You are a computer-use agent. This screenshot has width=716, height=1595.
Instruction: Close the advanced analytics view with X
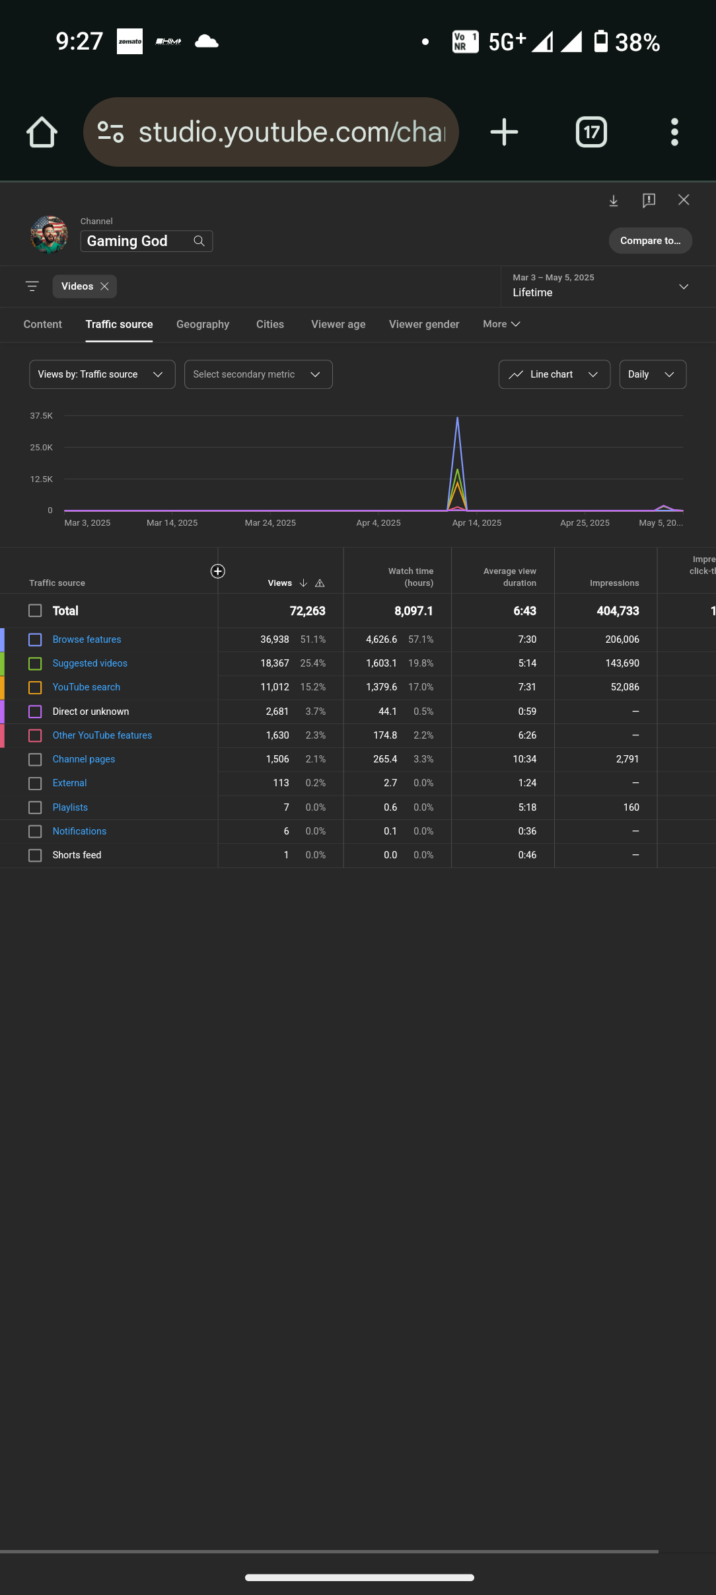[684, 200]
